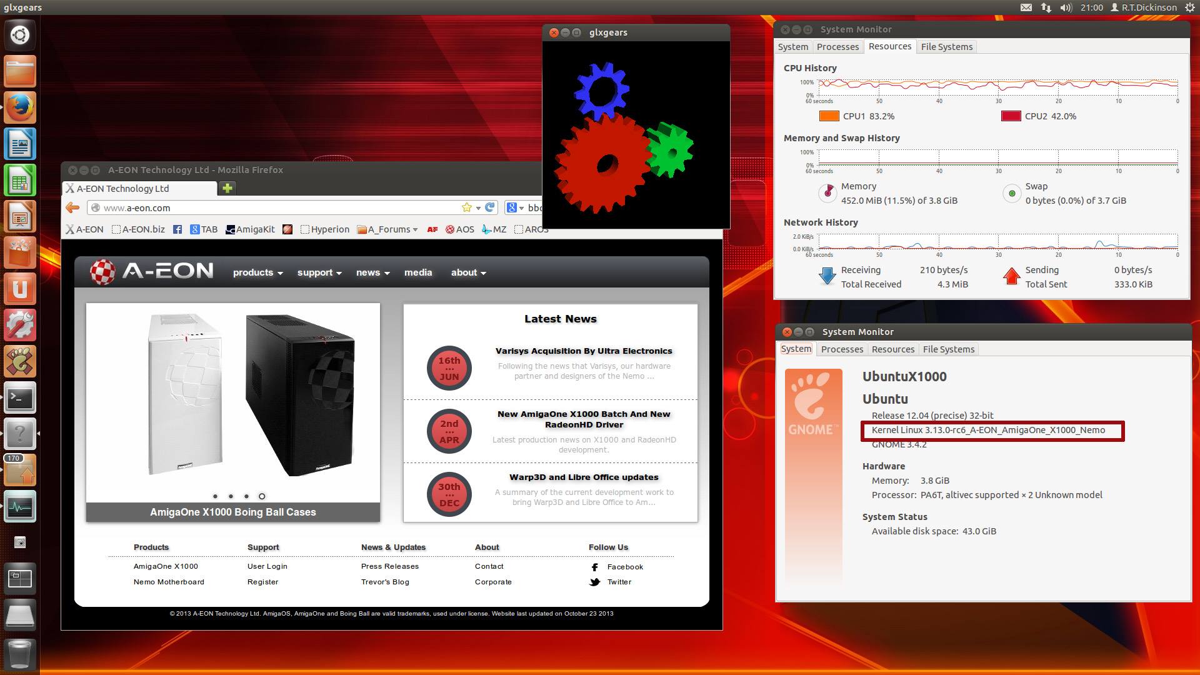
Task: Select the second slideshow dot indicator
Action: (231, 496)
